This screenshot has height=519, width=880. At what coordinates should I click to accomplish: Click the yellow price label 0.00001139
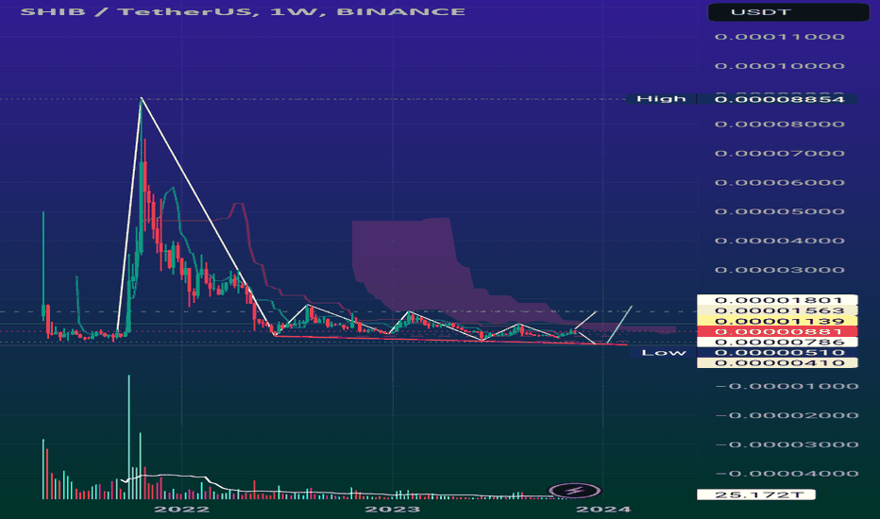click(777, 321)
